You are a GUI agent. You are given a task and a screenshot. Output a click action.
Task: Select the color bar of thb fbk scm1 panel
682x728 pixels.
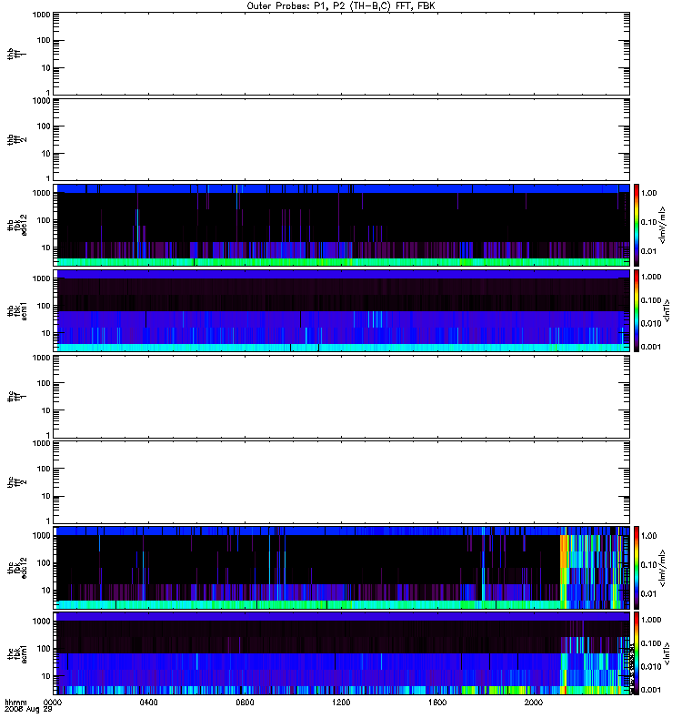637,310
